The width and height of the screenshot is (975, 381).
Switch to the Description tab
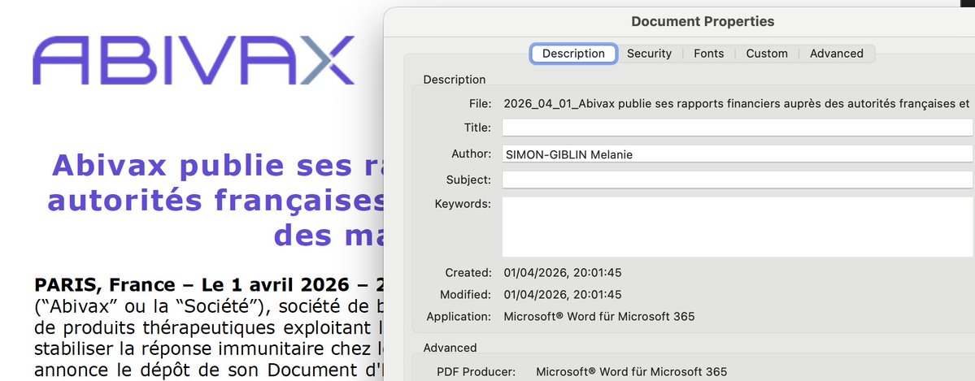tap(573, 54)
